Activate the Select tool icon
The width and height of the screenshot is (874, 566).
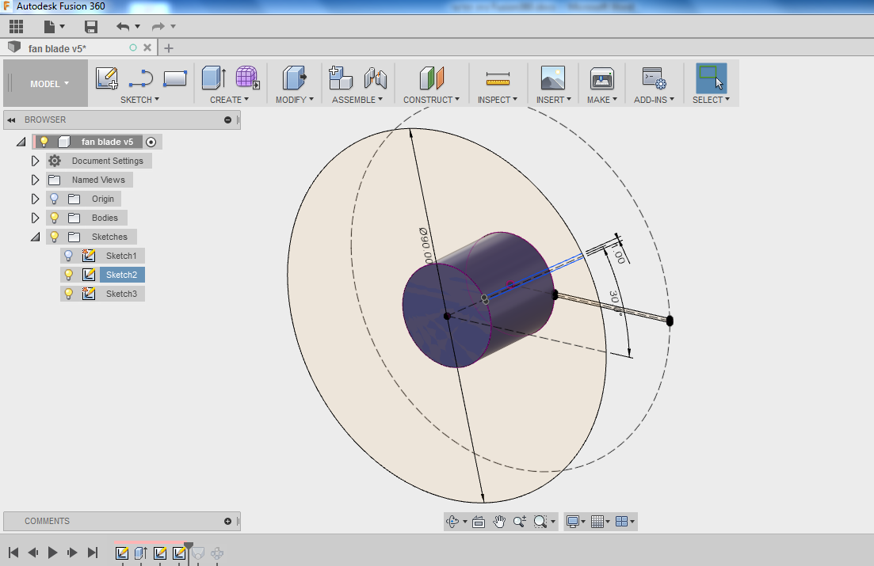pyautogui.click(x=712, y=78)
